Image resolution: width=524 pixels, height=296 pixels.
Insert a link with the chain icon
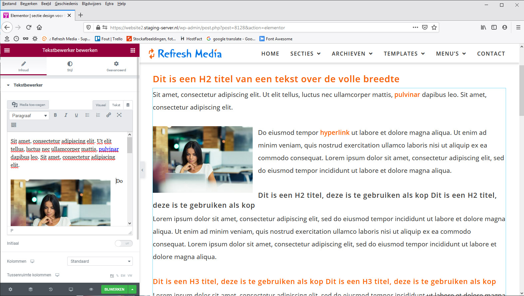[109, 115]
